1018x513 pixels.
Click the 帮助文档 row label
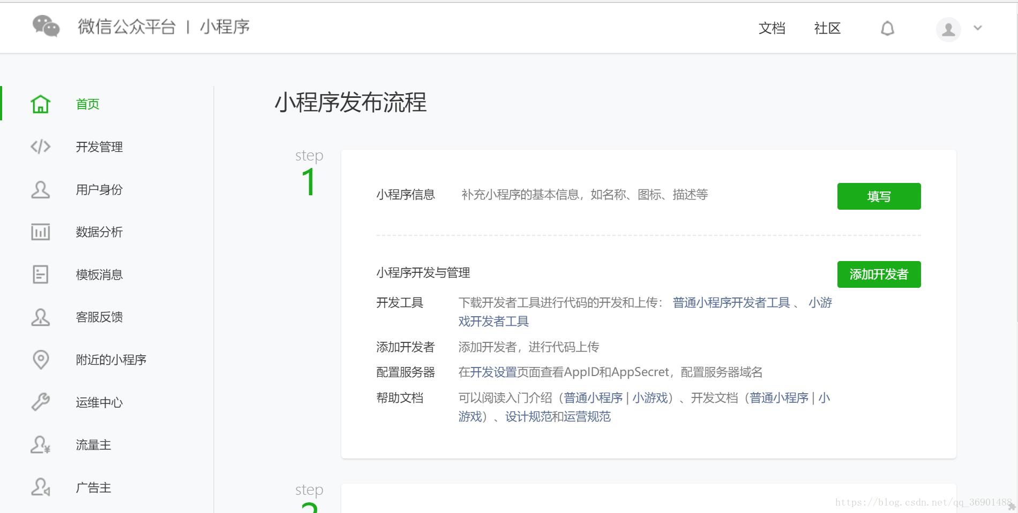pos(400,398)
